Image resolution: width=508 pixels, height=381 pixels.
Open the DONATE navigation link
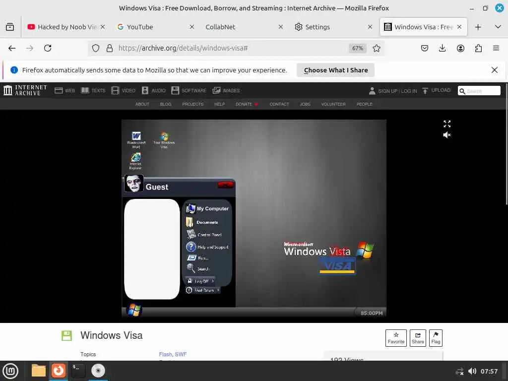[244, 104]
